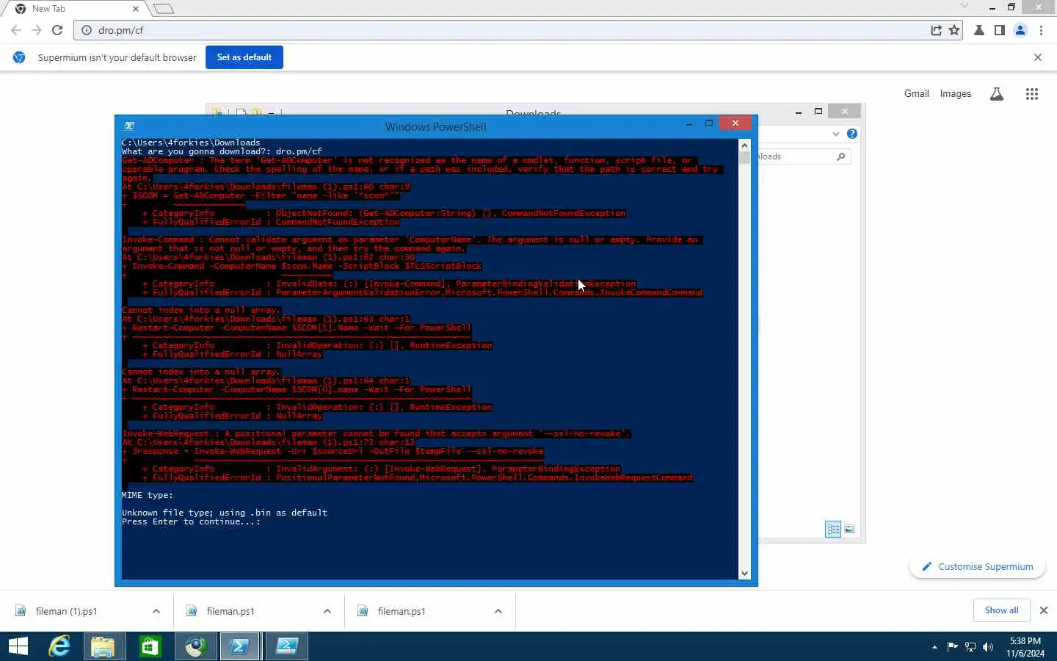Open the browser profile avatar
Viewport: 1057px width, 661px height.
pos(1020,30)
